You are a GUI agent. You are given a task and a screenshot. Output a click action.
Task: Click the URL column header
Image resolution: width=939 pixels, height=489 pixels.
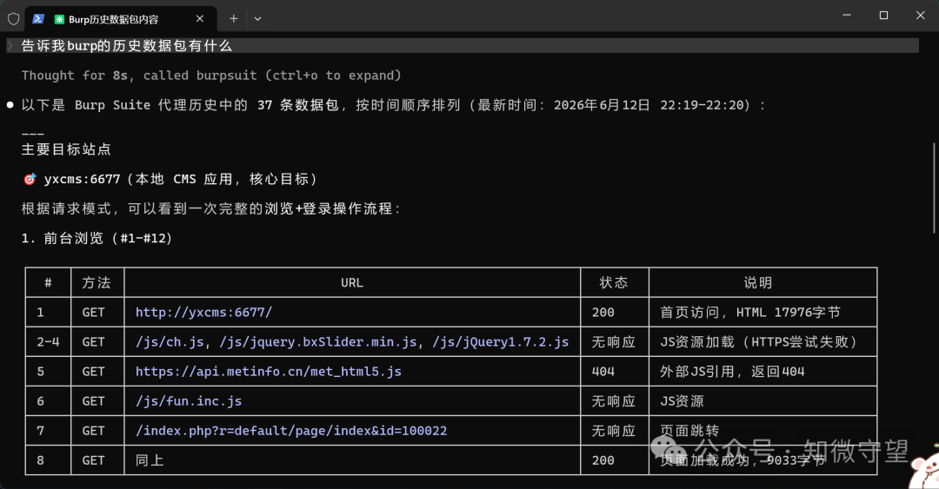352,282
